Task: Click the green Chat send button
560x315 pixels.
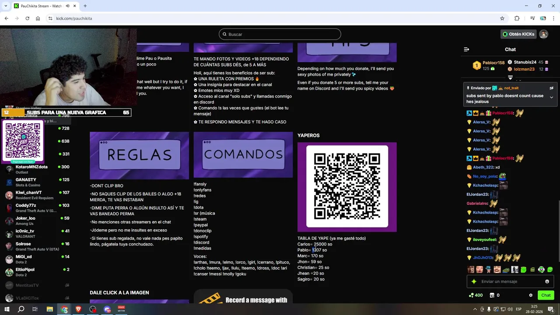Action: pos(546,295)
